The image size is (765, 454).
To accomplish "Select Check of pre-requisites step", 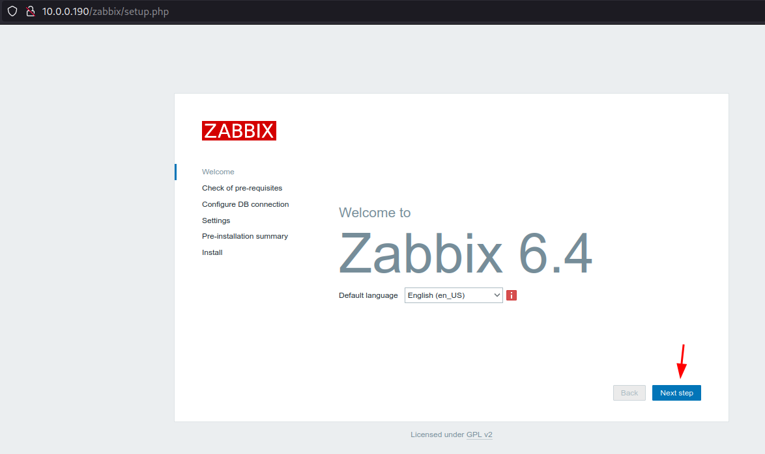I will pyautogui.click(x=242, y=188).
